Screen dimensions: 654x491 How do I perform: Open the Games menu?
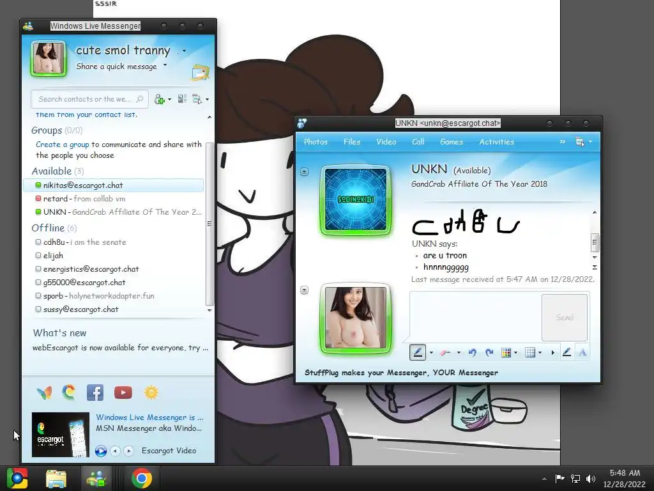452,142
